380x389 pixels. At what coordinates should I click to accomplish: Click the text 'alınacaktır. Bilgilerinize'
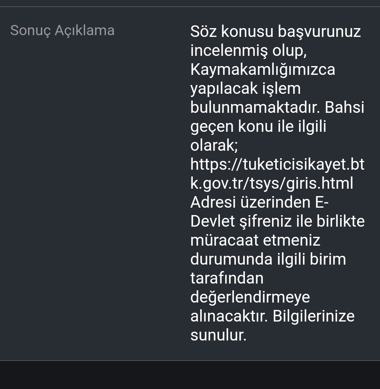pyautogui.click(x=272, y=316)
